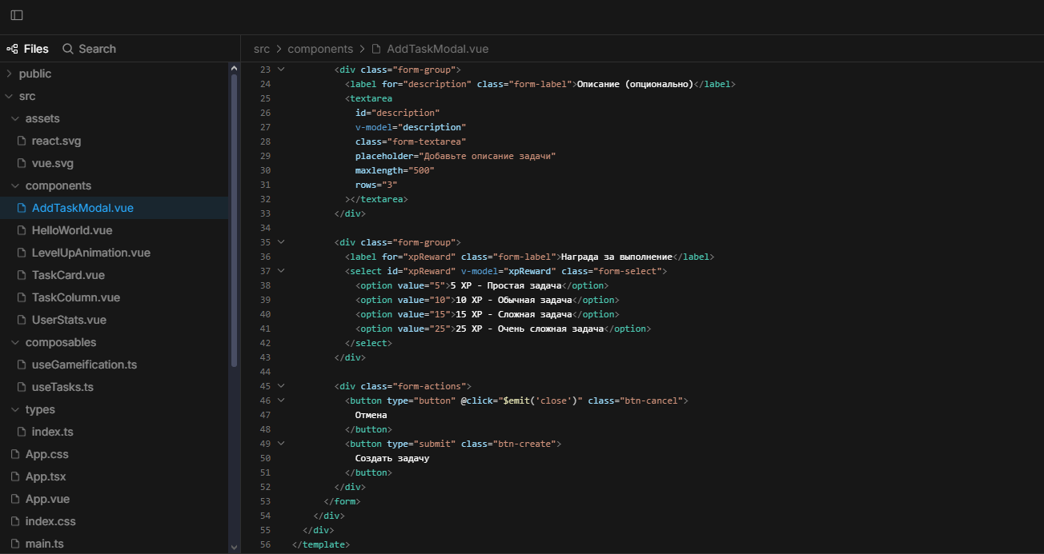Click the breadcrumb file icon
Screen dimensions: 1044x554
(x=376, y=49)
